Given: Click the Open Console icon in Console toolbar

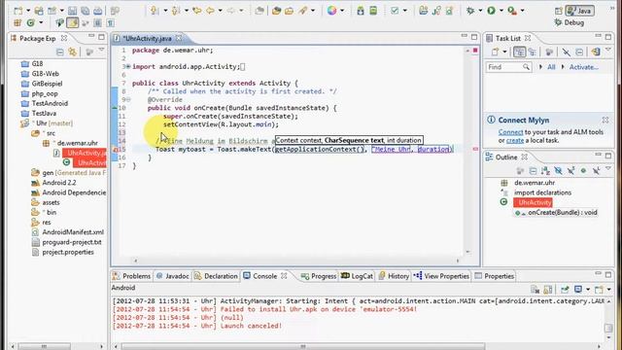Looking at the screenshot, I should point(599,290).
